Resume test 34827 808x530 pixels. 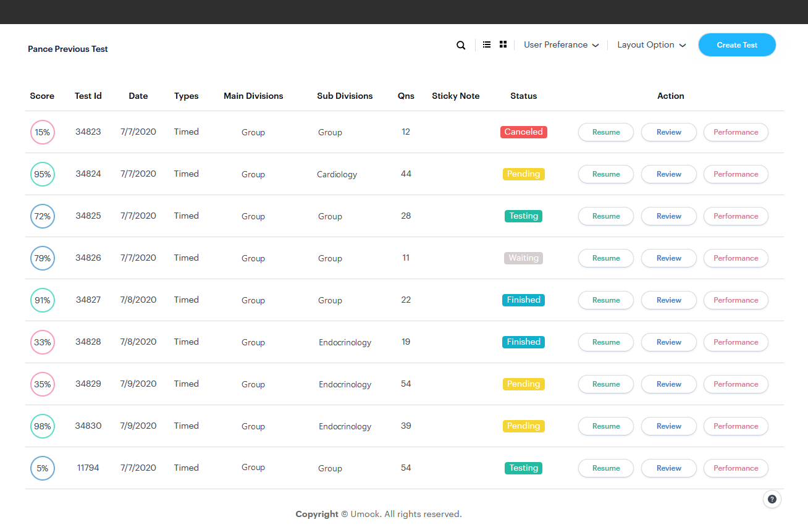coord(606,300)
